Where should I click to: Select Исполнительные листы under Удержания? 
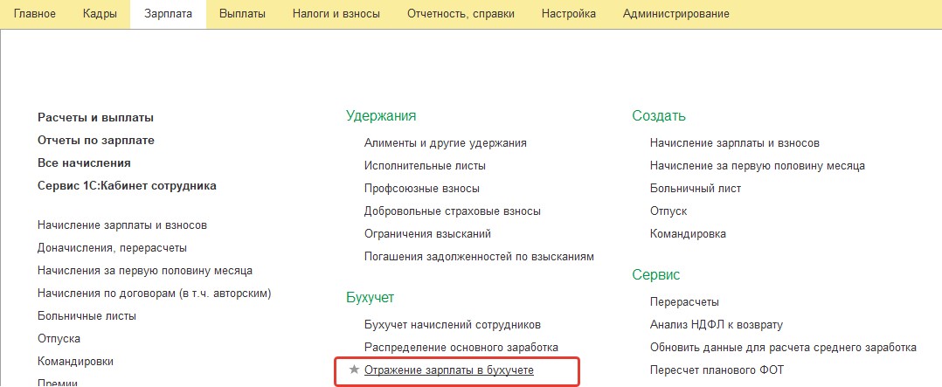coord(425,166)
